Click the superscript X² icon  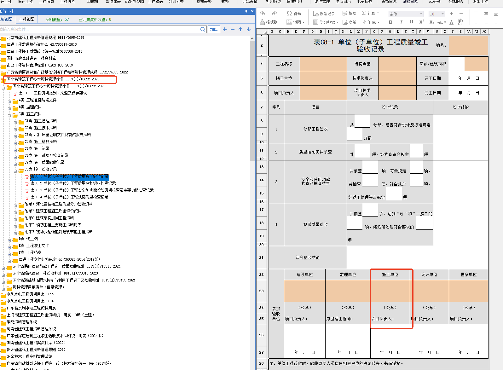click(421, 22)
